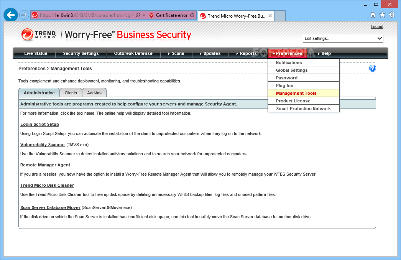Click the 'Preferences > Management Tools' breadcrumb text
Screen dimensions: 401x260
pyautogui.click(x=55, y=69)
